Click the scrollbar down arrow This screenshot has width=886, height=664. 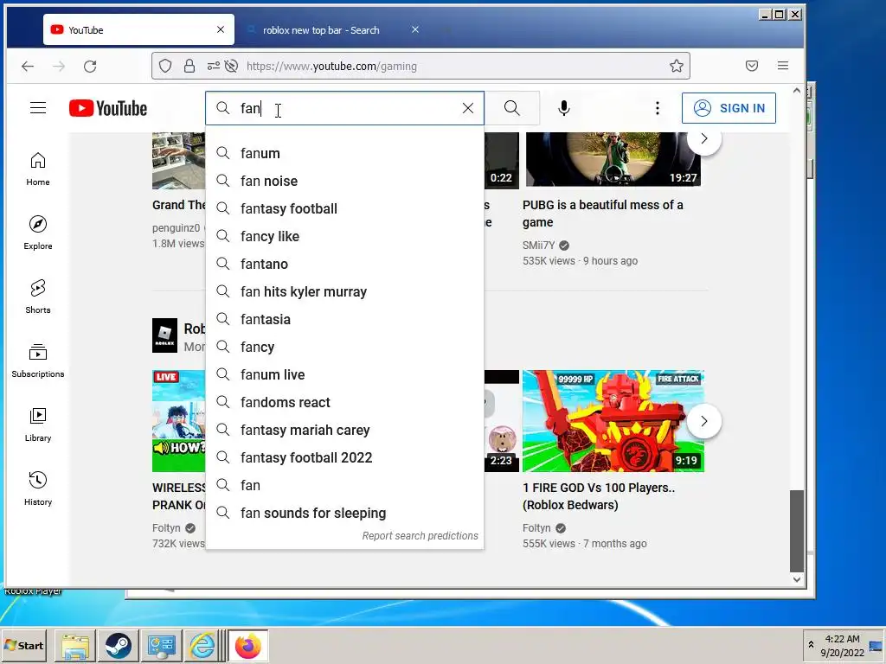[797, 579]
